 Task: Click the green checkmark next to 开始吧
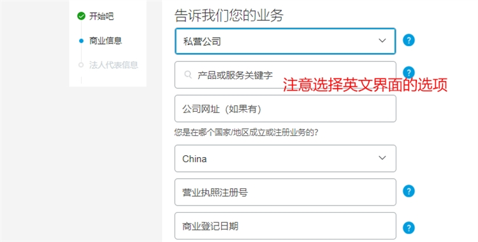[81, 16]
